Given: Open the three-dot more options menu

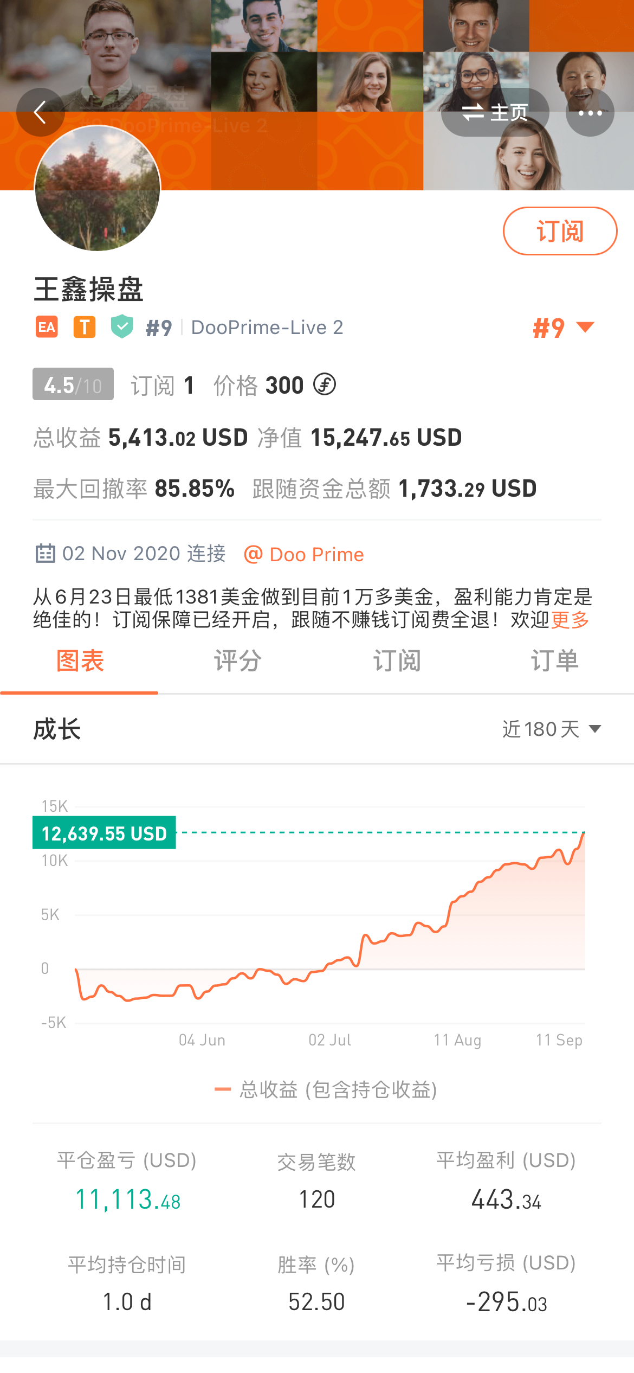Looking at the screenshot, I should 590,112.
